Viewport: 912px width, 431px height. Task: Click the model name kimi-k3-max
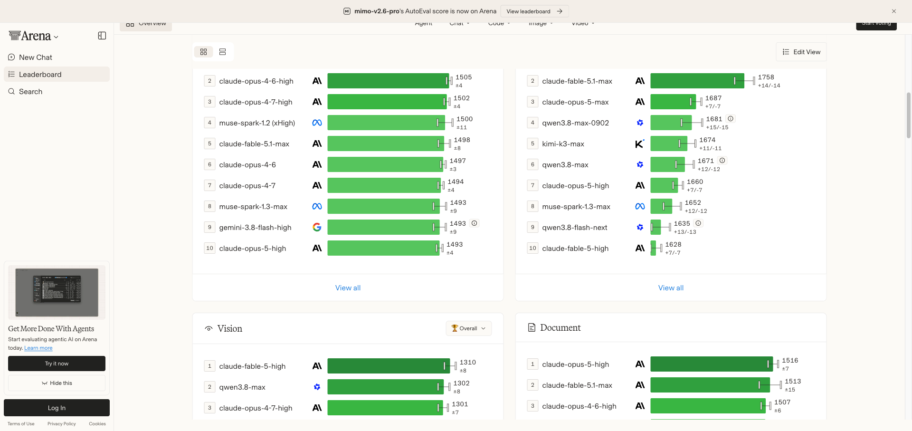click(x=563, y=144)
